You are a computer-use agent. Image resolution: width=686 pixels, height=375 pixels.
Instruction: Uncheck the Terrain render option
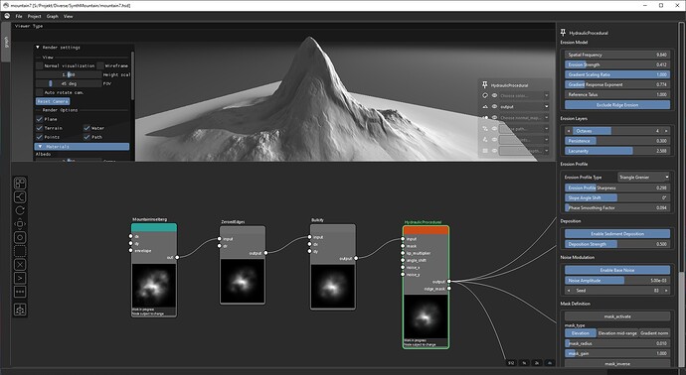coord(40,128)
